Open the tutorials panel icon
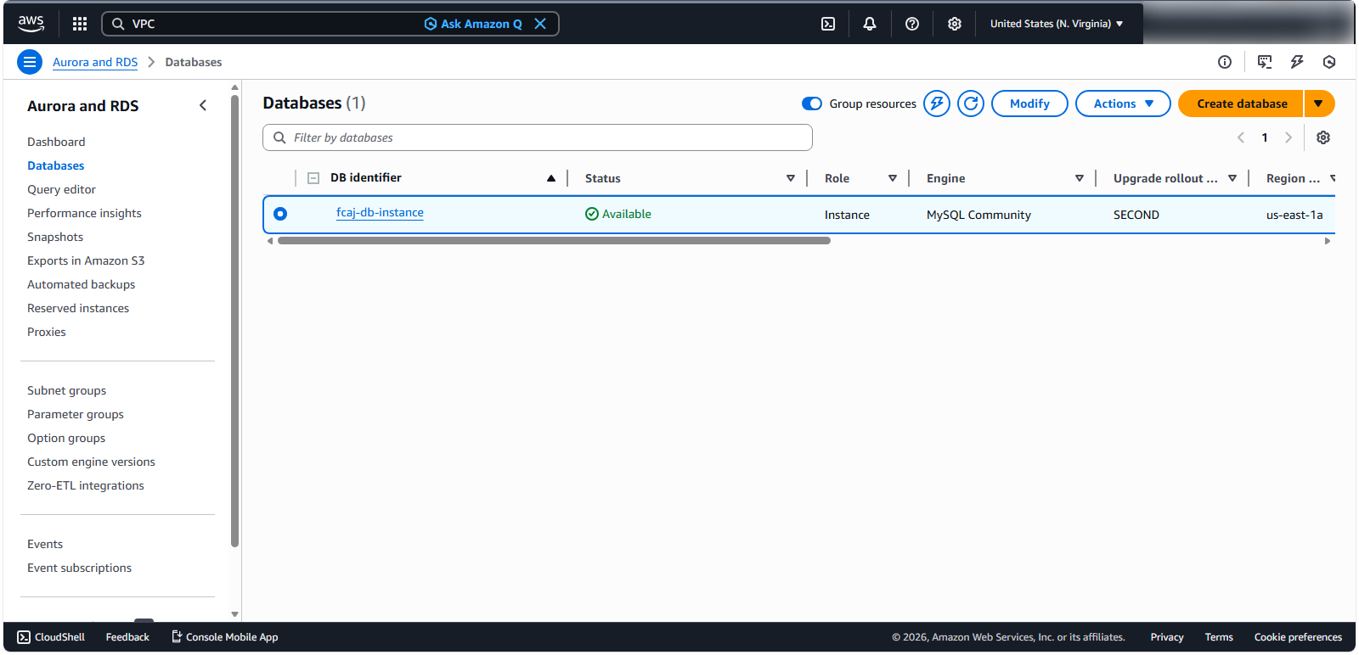The height and width of the screenshot is (655, 1359). (x=1265, y=62)
